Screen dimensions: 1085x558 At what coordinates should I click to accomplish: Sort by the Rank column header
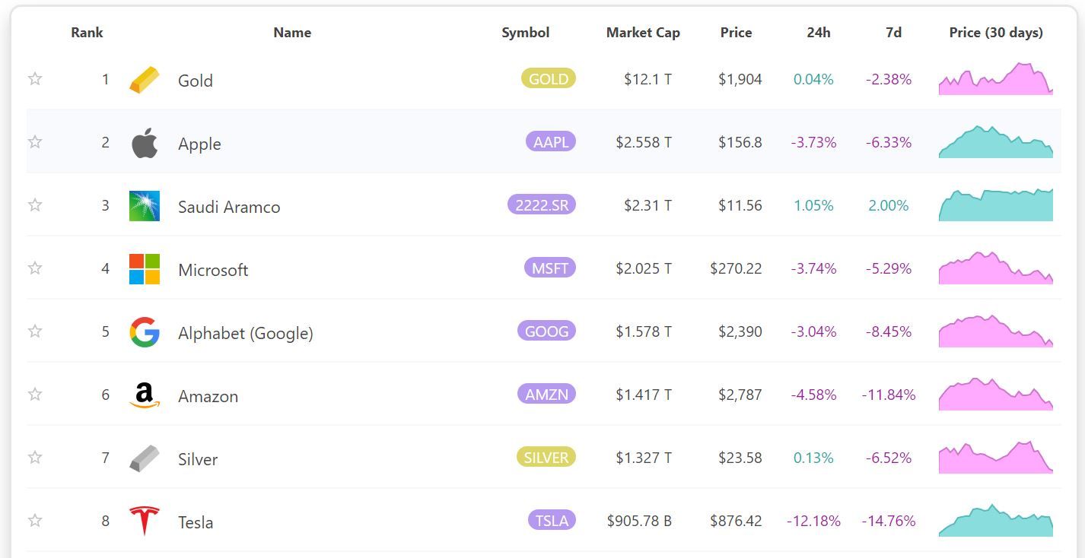[x=87, y=33]
